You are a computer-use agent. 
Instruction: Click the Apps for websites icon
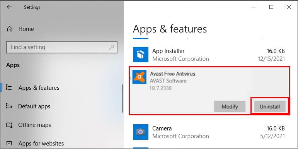9,143
